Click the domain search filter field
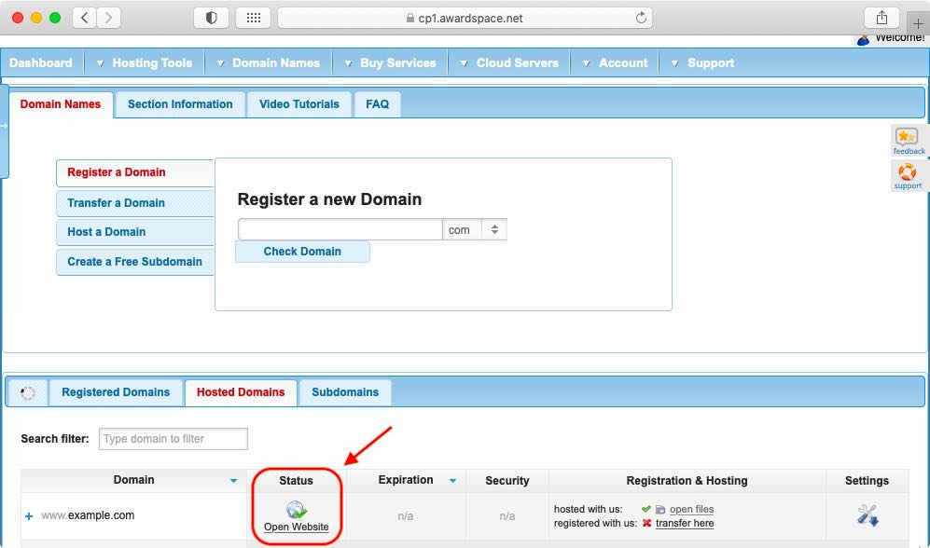Screen dimensions: 930x548 coord(173,438)
